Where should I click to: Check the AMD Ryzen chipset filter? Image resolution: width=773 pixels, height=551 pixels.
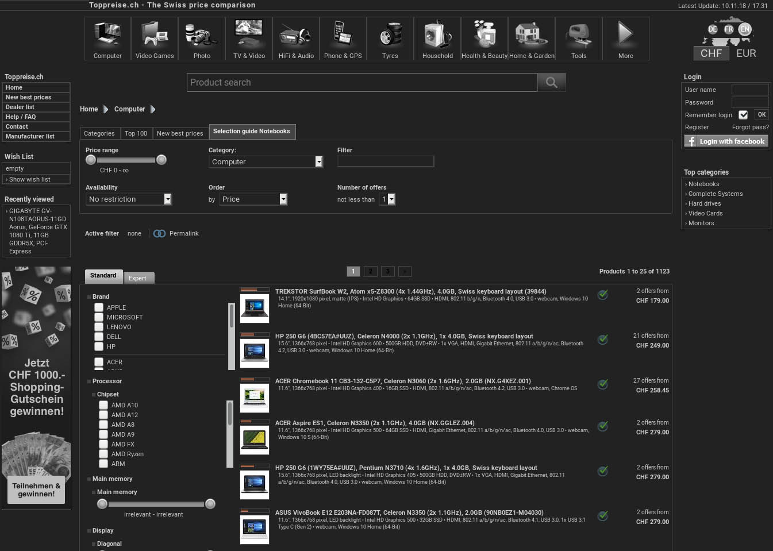click(x=103, y=454)
